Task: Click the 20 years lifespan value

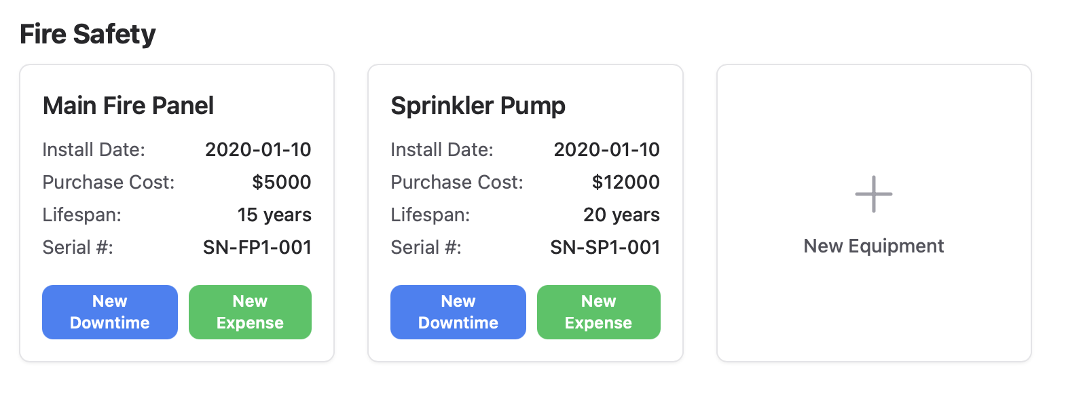Action: pos(621,214)
